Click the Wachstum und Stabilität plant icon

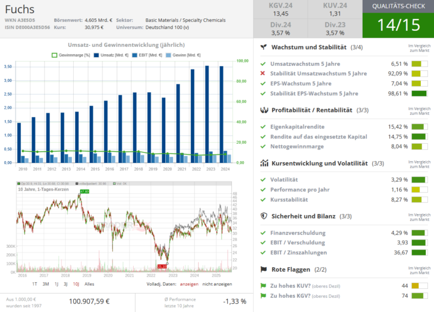pyautogui.click(x=264, y=47)
